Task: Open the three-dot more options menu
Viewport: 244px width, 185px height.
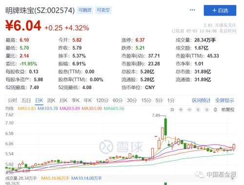Action: tap(192, 10)
